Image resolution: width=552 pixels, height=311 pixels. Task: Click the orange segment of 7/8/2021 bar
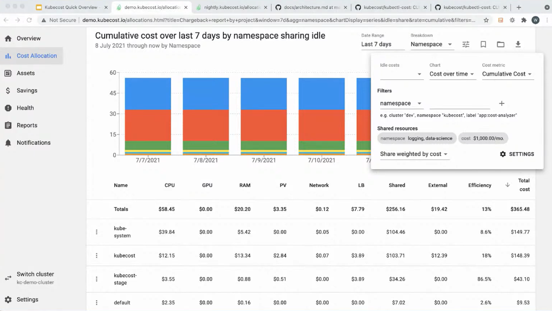[206, 125]
